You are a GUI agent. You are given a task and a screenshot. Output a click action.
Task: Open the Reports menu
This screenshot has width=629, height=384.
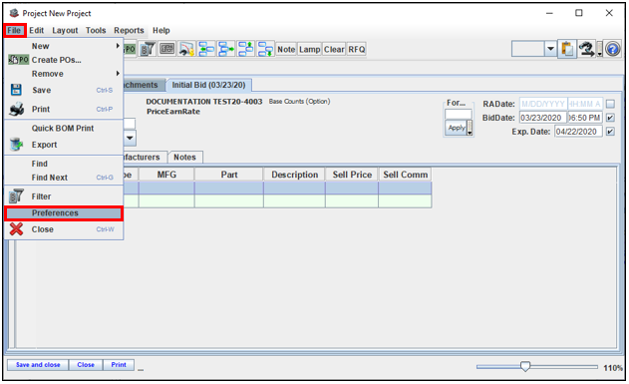click(129, 30)
